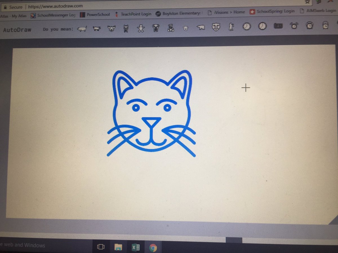Select the bulldog face suggestion

coord(155,28)
